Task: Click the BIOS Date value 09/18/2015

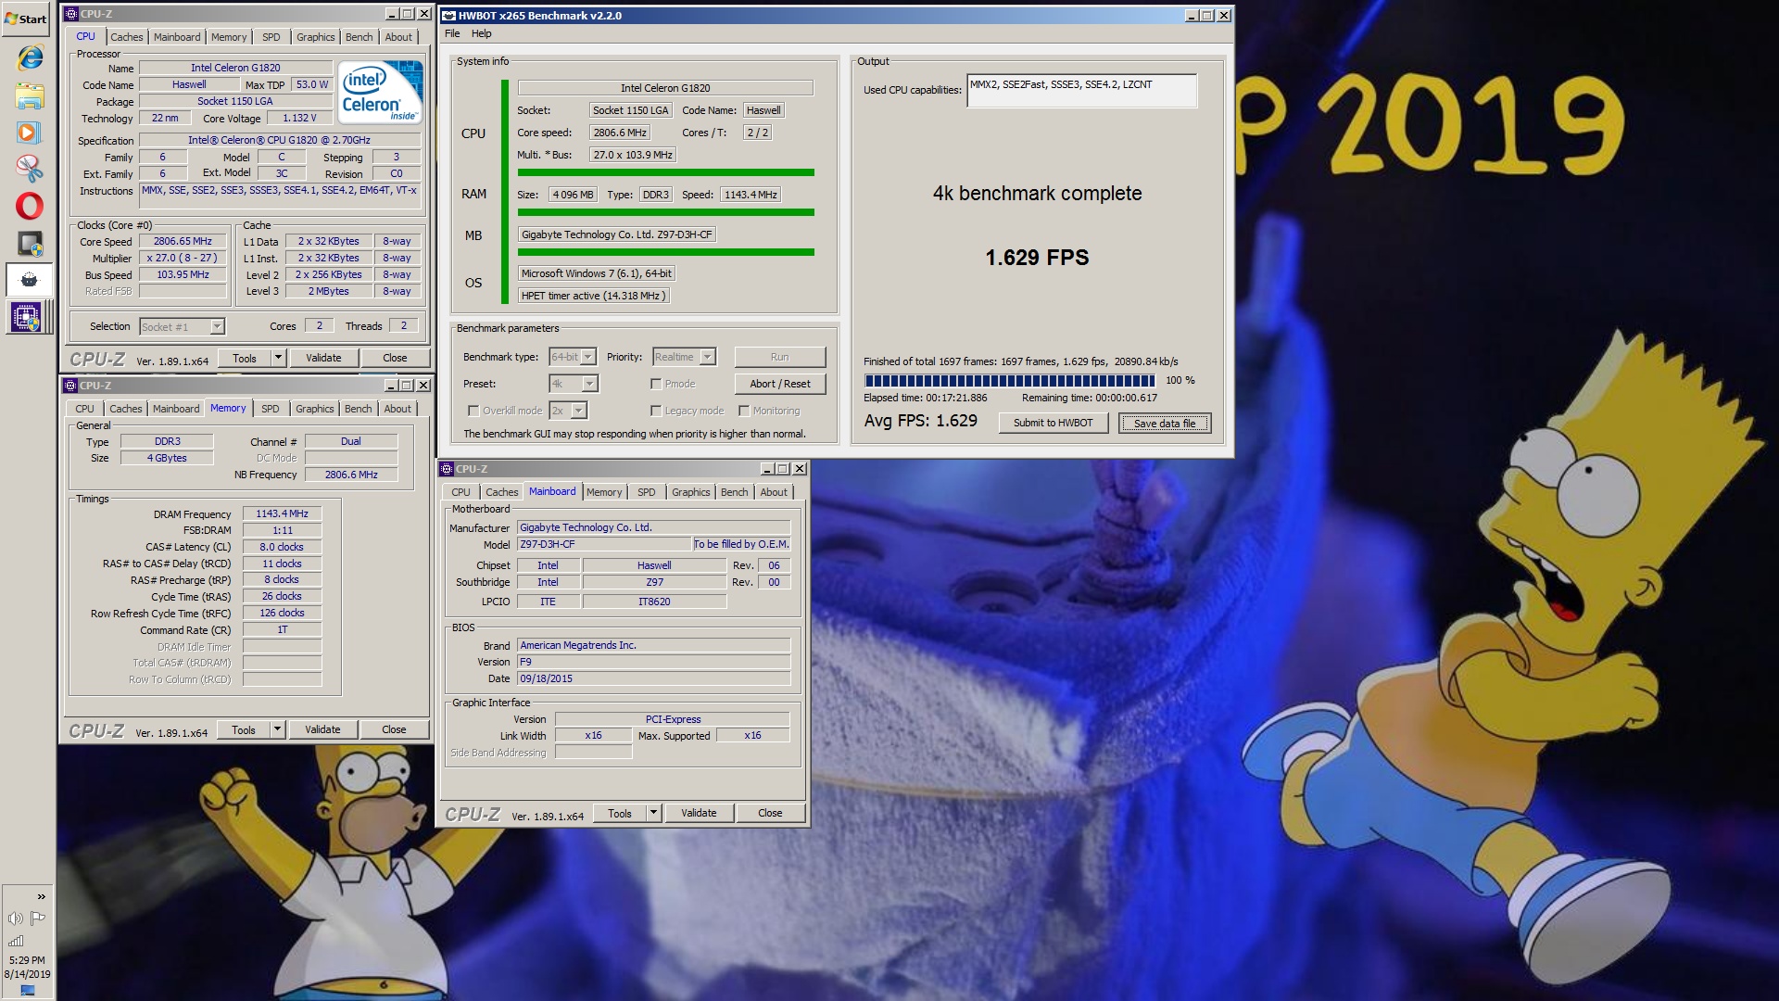Action: pos(653,678)
